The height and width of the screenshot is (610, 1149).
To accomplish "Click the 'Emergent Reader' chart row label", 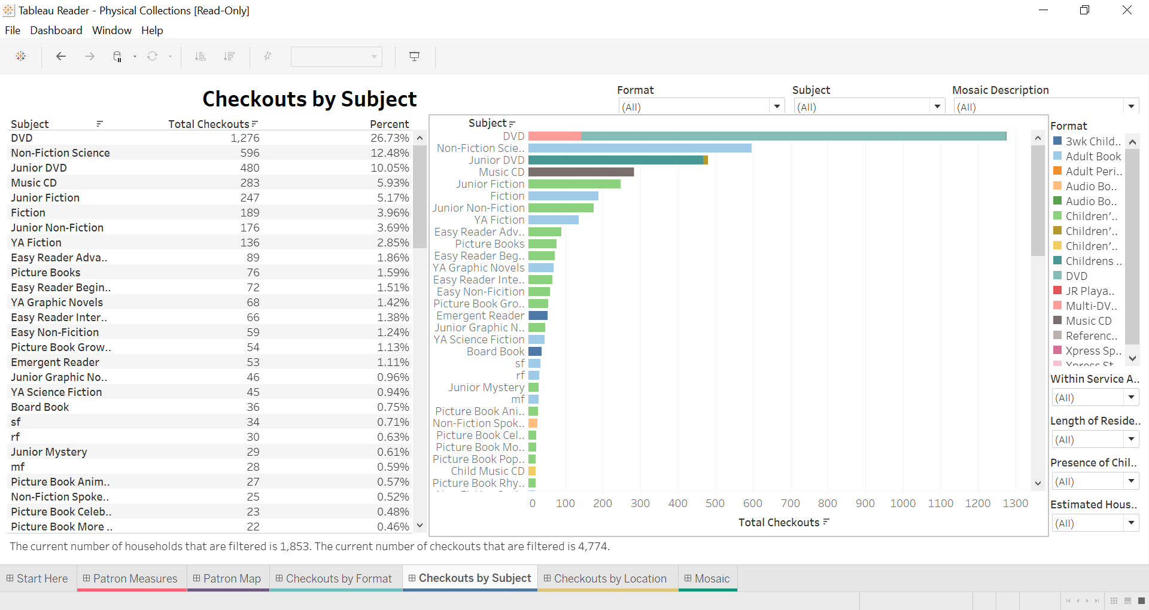I will pos(480,316).
